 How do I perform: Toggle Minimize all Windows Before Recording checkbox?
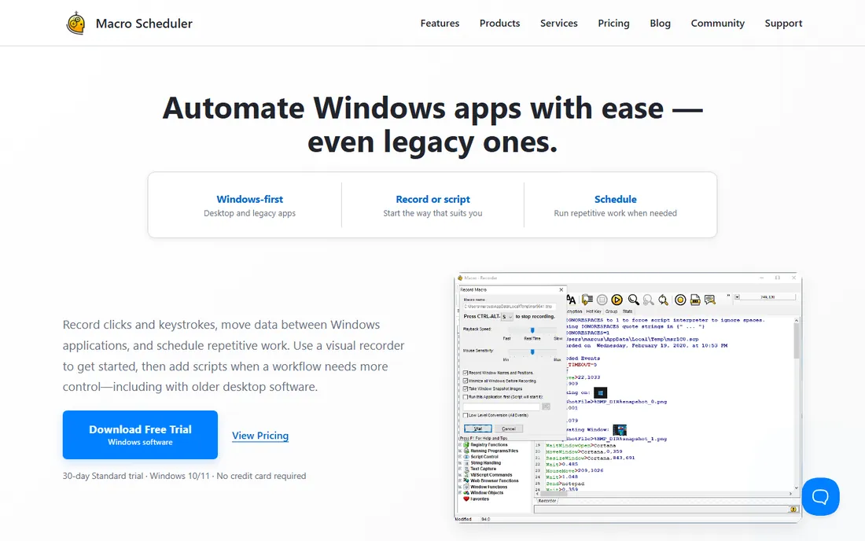click(x=465, y=381)
